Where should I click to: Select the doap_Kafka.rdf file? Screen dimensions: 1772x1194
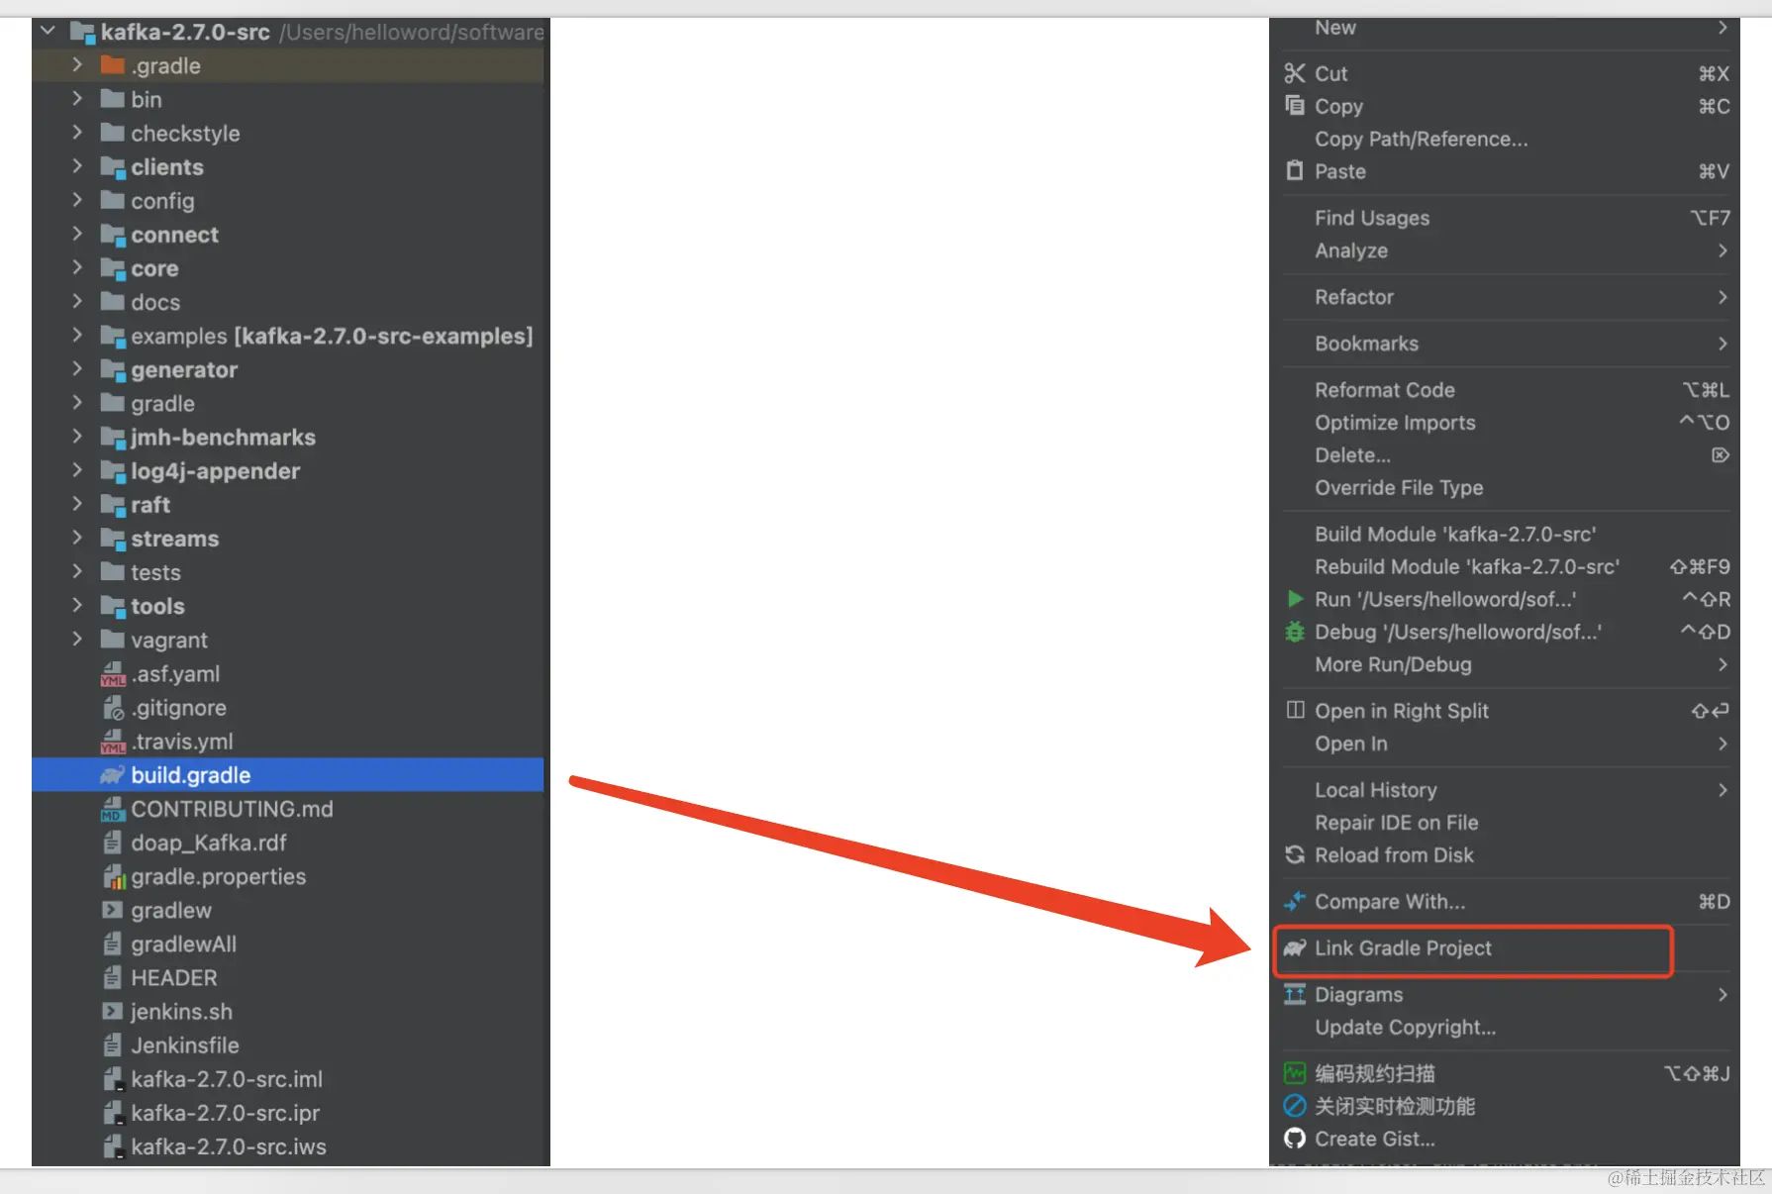[288, 843]
